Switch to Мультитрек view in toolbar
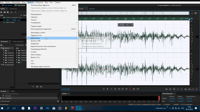The image size is (200, 112). coord(20,5)
